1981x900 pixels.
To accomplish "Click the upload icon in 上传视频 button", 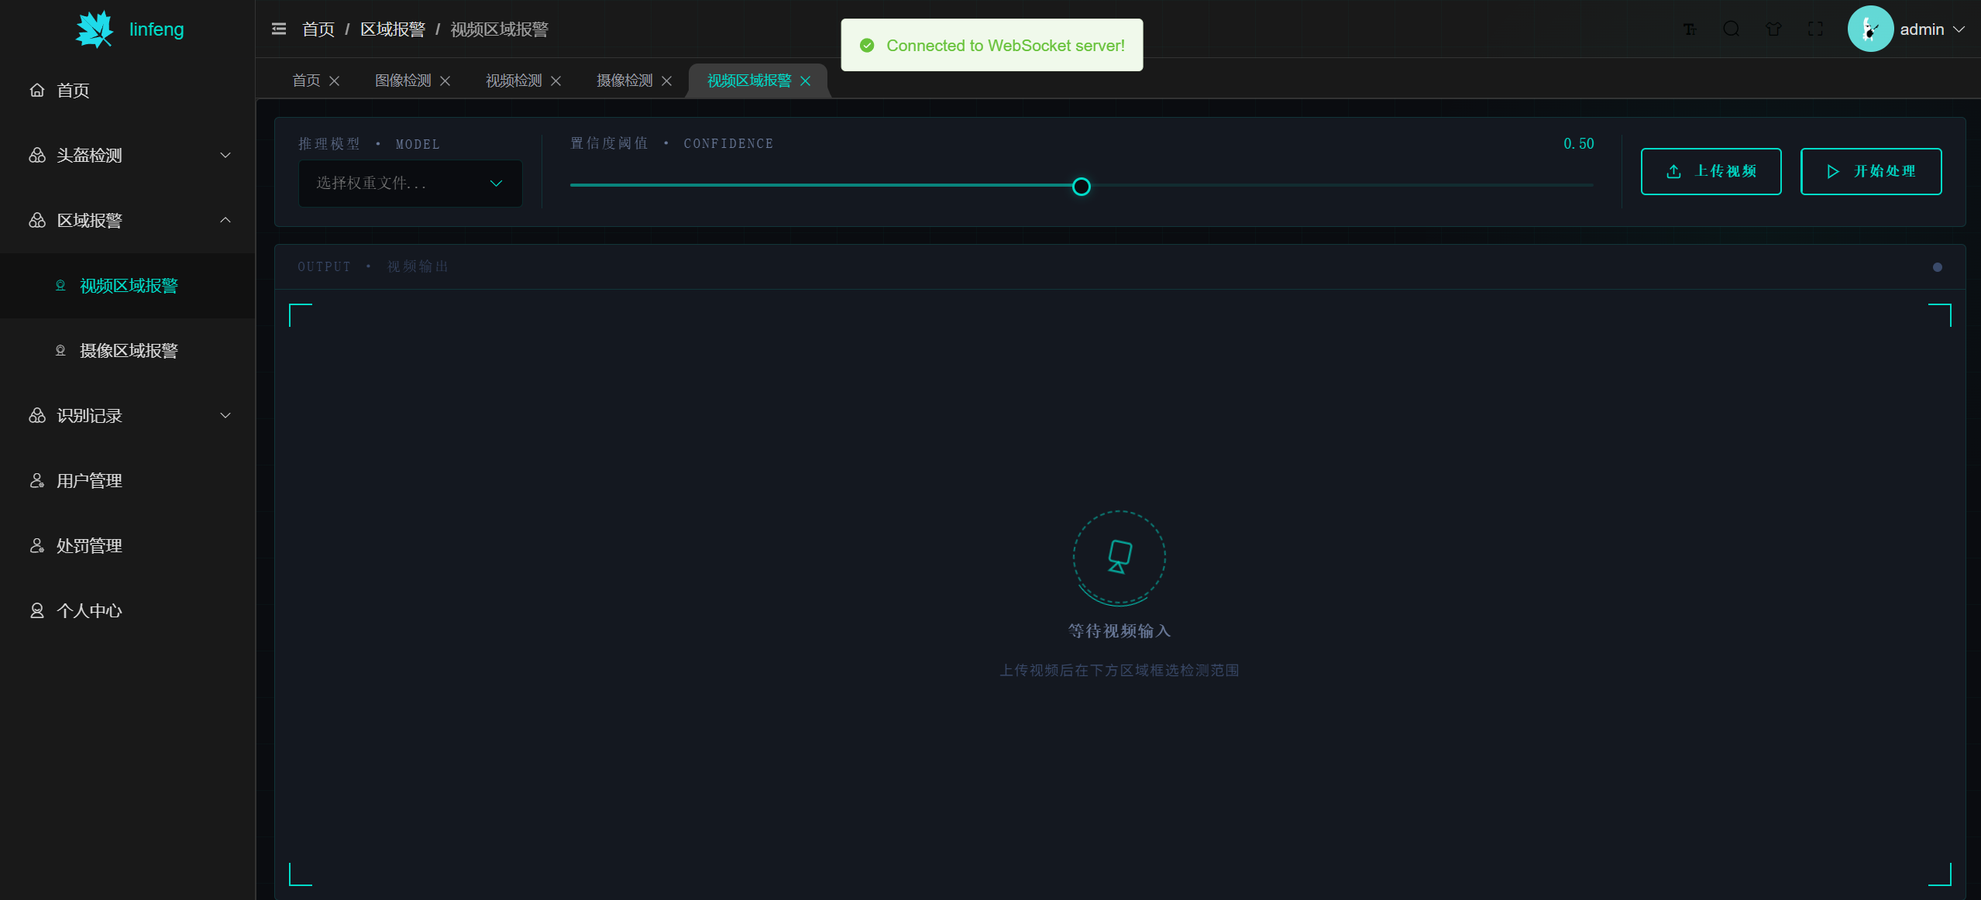I will [1674, 171].
